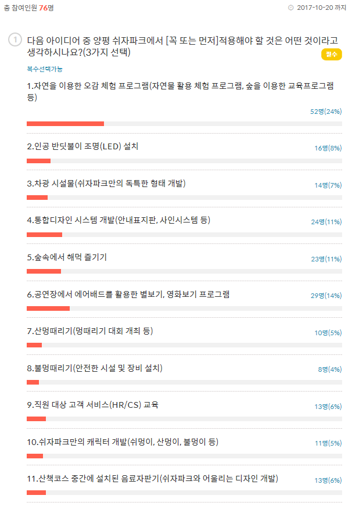The image size is (352, 506).
Task: Choose option 10 쉬자파크만의 캐릭터 개발
Action: [123, 442]
